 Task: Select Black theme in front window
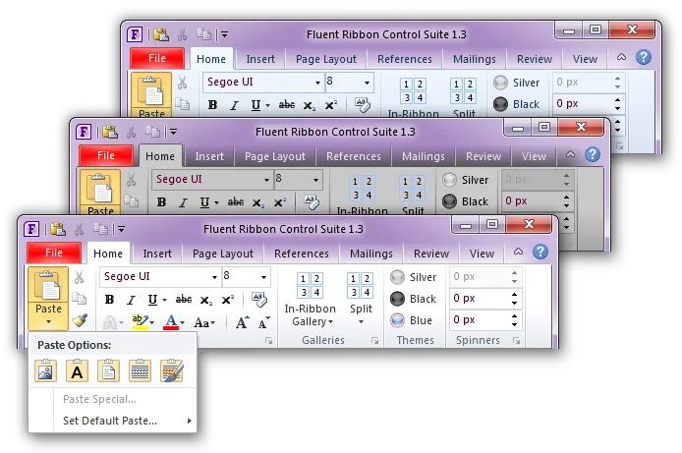[413, 299]
